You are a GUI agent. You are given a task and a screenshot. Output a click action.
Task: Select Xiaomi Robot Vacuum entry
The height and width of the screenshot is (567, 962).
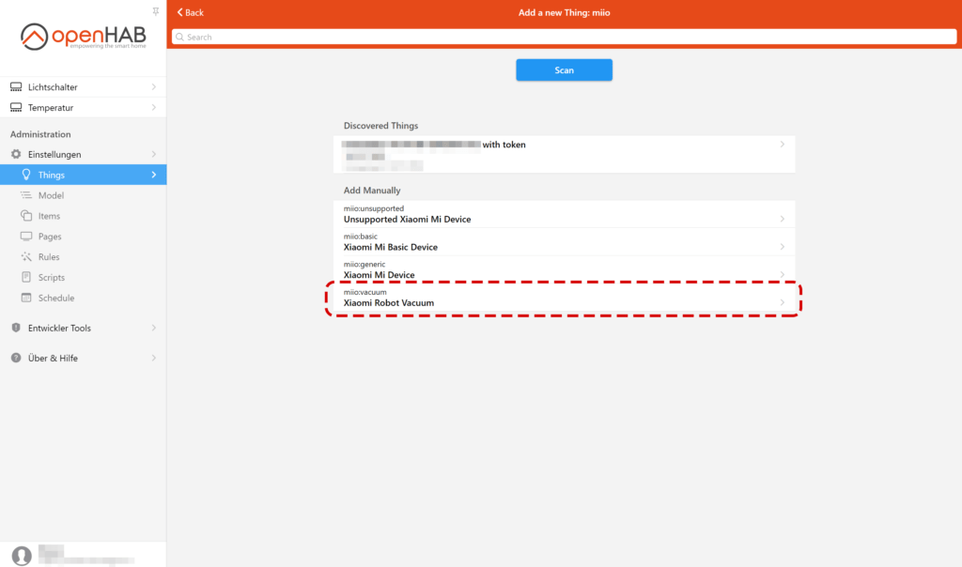(x=564, y=298)
